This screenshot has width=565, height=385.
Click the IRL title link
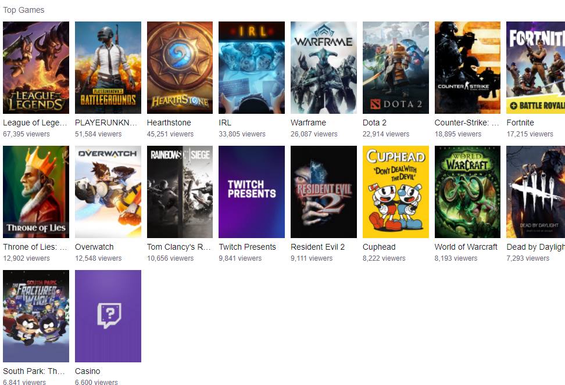[225, 123]
